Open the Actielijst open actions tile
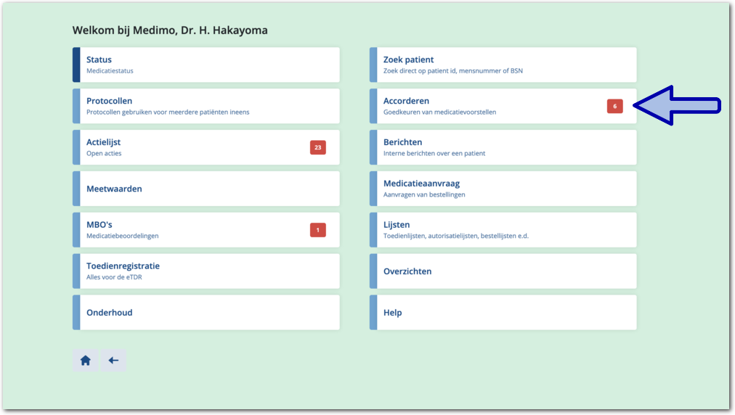735x415 pixels. [189, 148]
